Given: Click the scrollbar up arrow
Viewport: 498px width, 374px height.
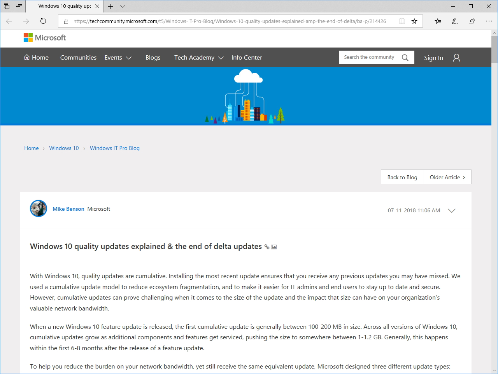Looking at the screenshot, I should [494, 33].
